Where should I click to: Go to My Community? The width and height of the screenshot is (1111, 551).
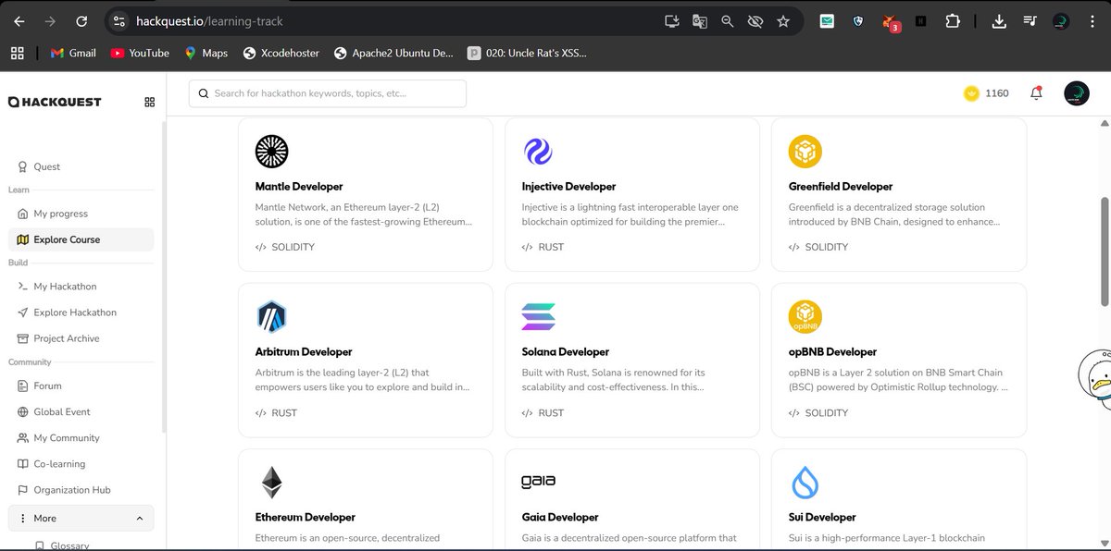(x=67, y=437)
